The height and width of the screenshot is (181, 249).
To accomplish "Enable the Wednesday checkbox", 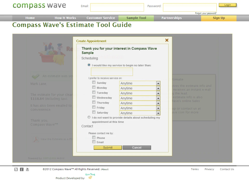I will tap(94, 97).
